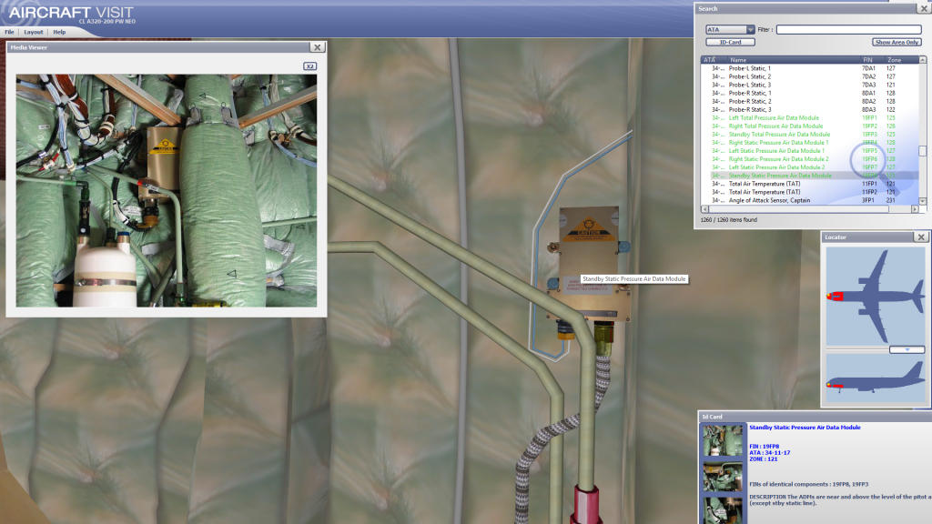Select 'Right Total Pressure Air Data Module' row

(x=809, y=126)
